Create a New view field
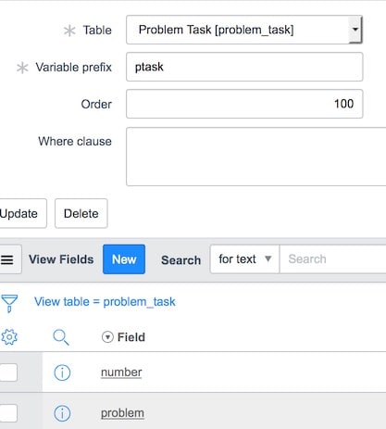 (x=124, y=259)
